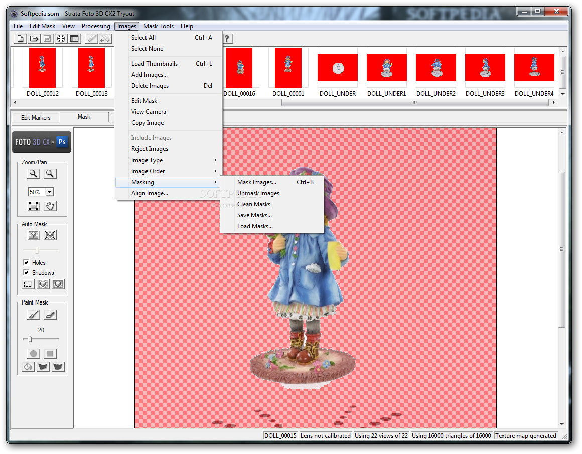Click the Zoom Out magnifier icon
Viewport: 582px width, 454px height.
(50, 174)
